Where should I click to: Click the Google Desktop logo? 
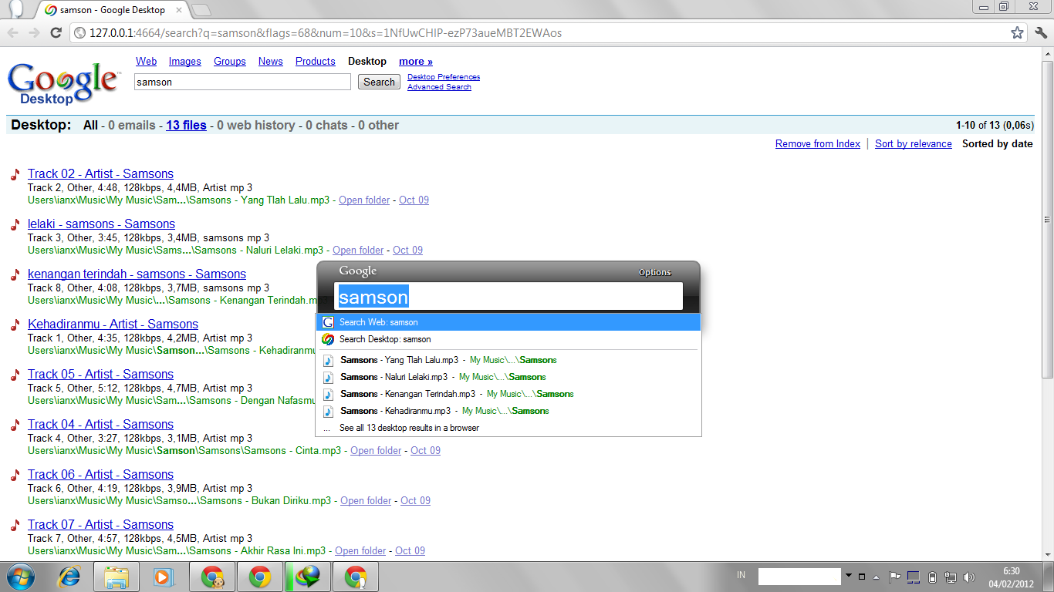coord(62,83)
